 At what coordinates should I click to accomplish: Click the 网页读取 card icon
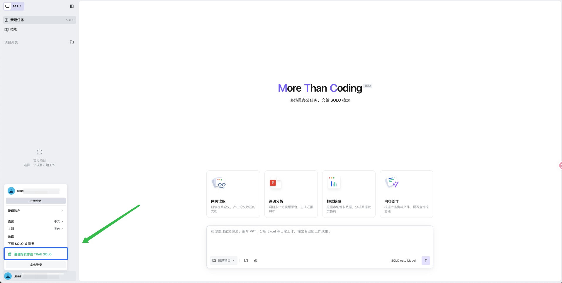(x=219, y=183)
